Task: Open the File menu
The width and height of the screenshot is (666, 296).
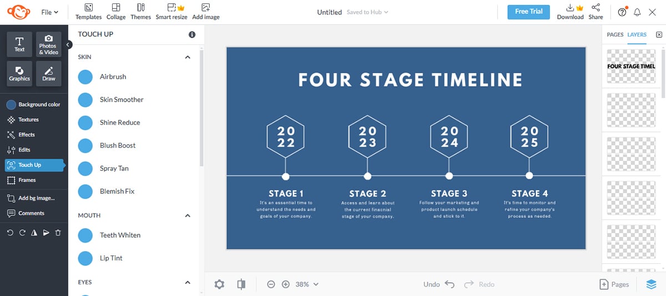Action: (x=50, y=12)
